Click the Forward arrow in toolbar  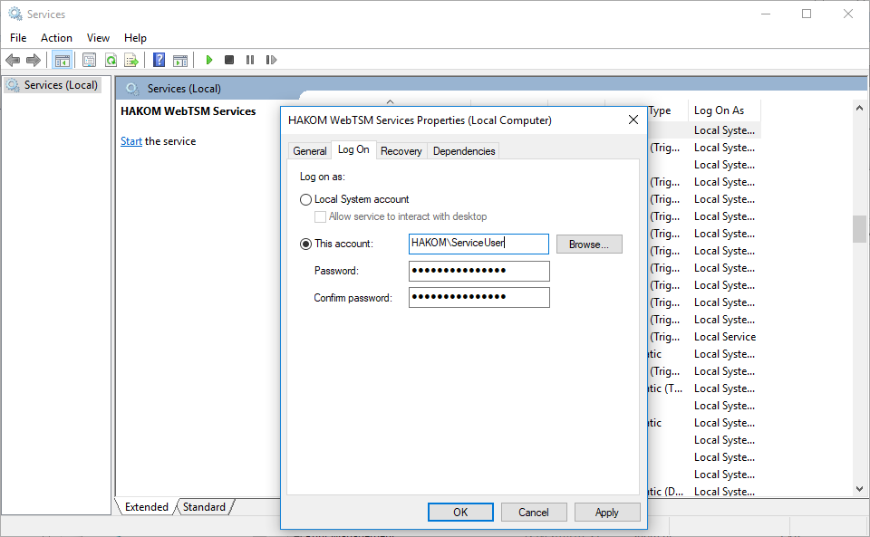point(34,60)
